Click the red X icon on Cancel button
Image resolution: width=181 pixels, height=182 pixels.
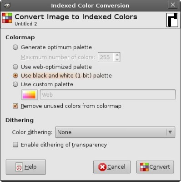click(102, 167)
